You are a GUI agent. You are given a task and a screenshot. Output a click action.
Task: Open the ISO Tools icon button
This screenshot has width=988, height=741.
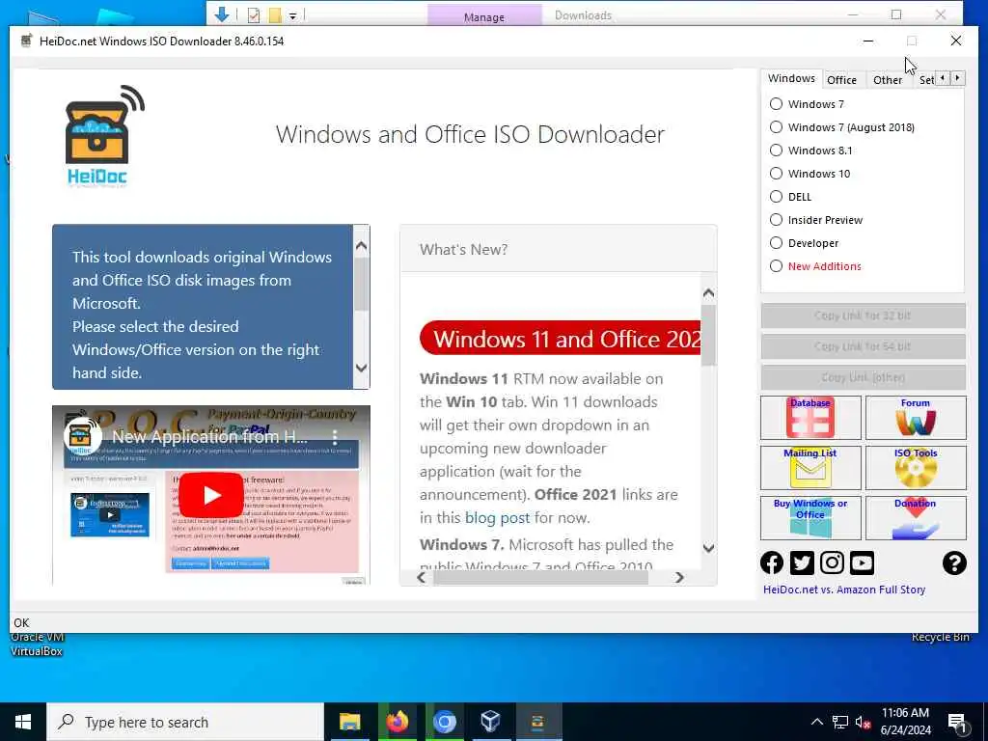(x=916, y=468)
